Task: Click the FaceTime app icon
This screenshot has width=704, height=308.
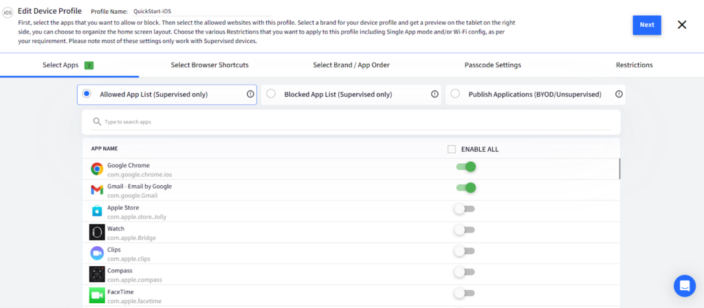Action: (x=97, y=295)
